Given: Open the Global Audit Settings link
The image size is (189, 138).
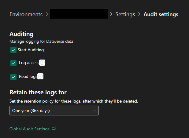Looking at the screenshot, I should pyautogui.click(x=29, y=129).
